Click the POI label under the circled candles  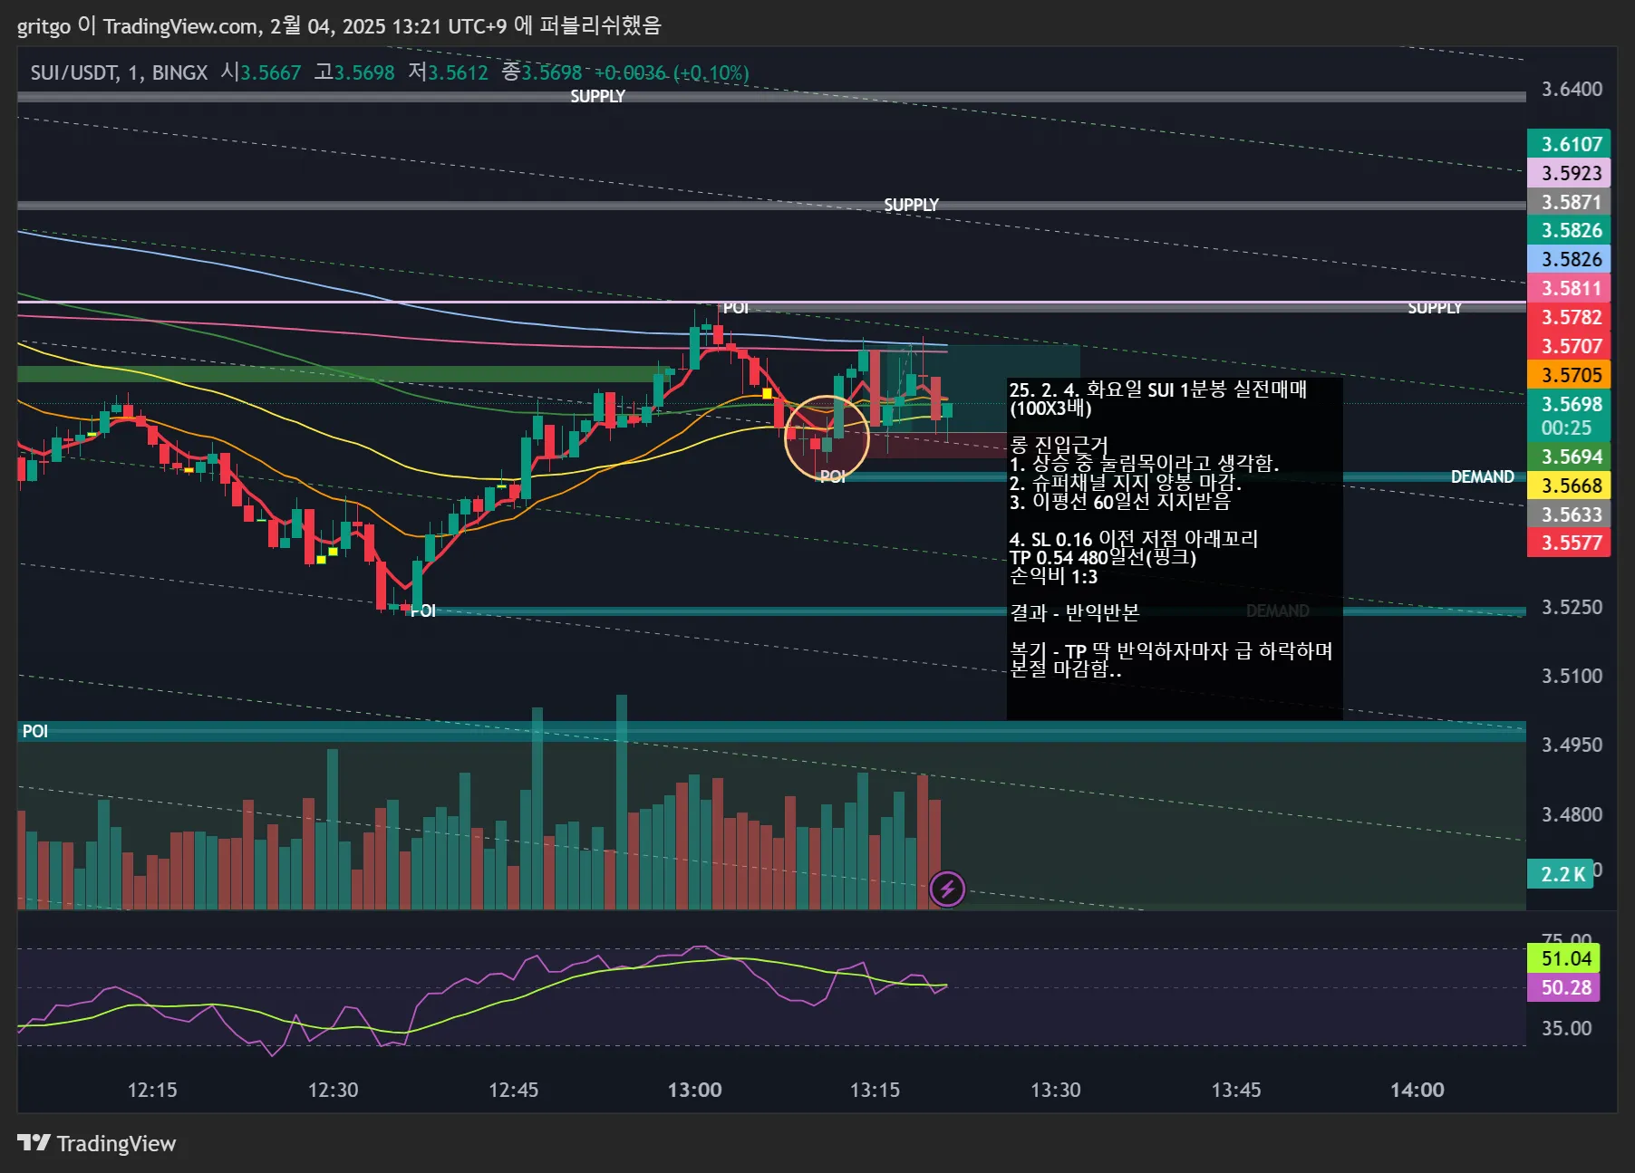pos(832,476)
